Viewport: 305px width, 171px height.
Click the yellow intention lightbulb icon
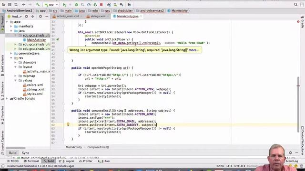coord(68,124)
